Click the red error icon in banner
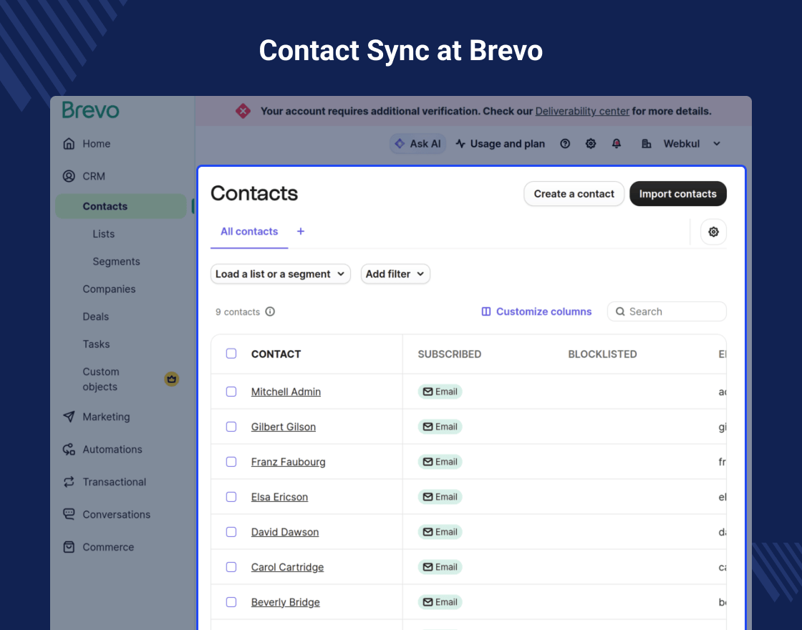The image size is (802, 630). pos(243,111)
